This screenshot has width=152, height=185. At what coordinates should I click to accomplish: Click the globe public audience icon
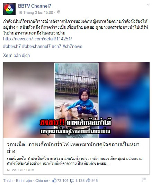click(x=59, y=12)
